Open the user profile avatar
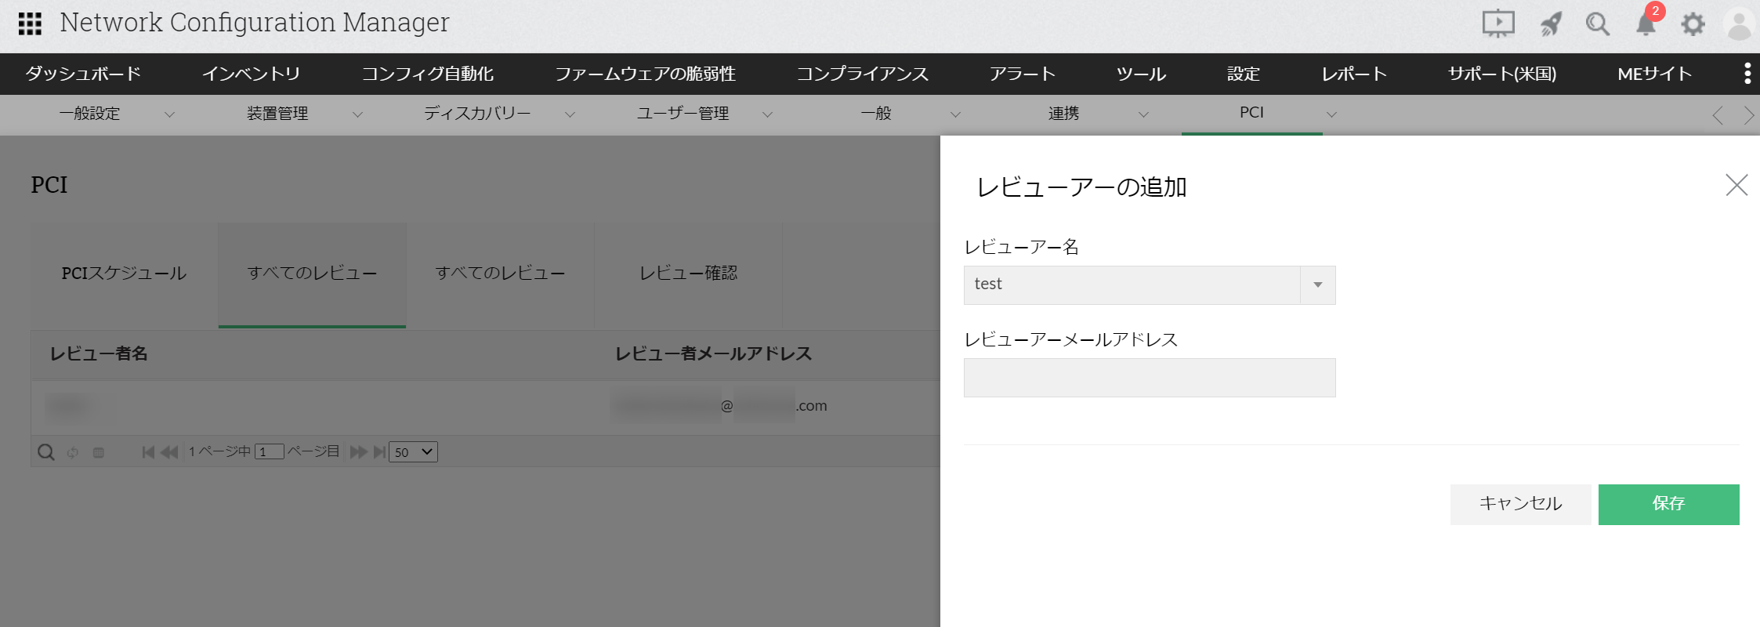Screen dimensions: 1760x627 pos(1740,24)
